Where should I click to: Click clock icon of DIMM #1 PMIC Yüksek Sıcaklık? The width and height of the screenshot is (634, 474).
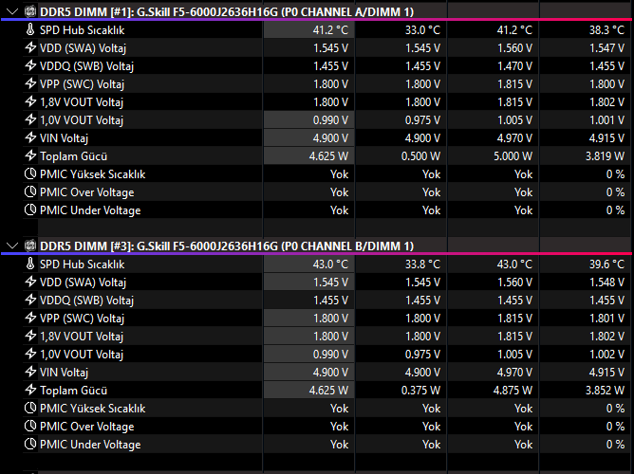pos(30,174)
